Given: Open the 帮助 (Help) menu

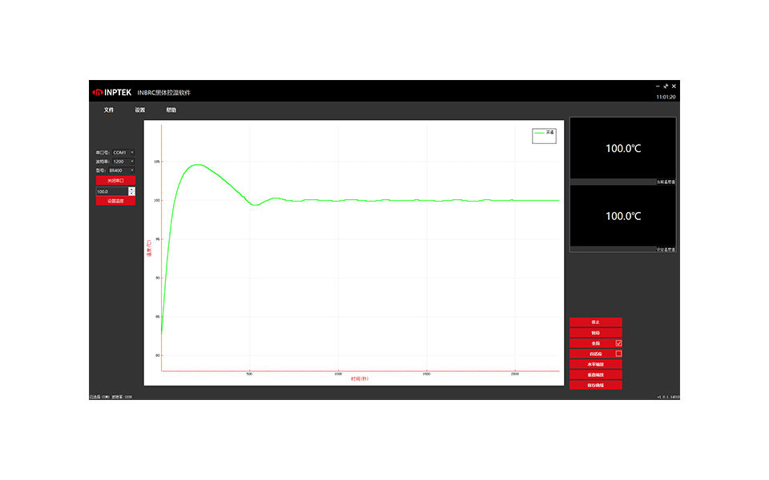Looking at the screenshot, I should pos(171,110).
